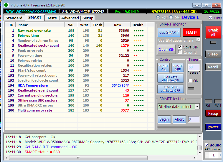Click the log horizontal scrollbar thumb
The width and height of the screenshot is (223, 162).
coord(78,158)
